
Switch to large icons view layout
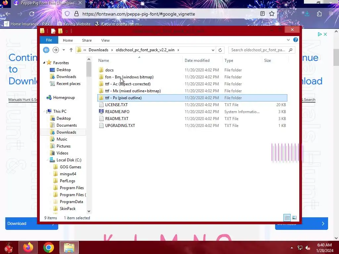pyautogui.click(x=294, y=218)
